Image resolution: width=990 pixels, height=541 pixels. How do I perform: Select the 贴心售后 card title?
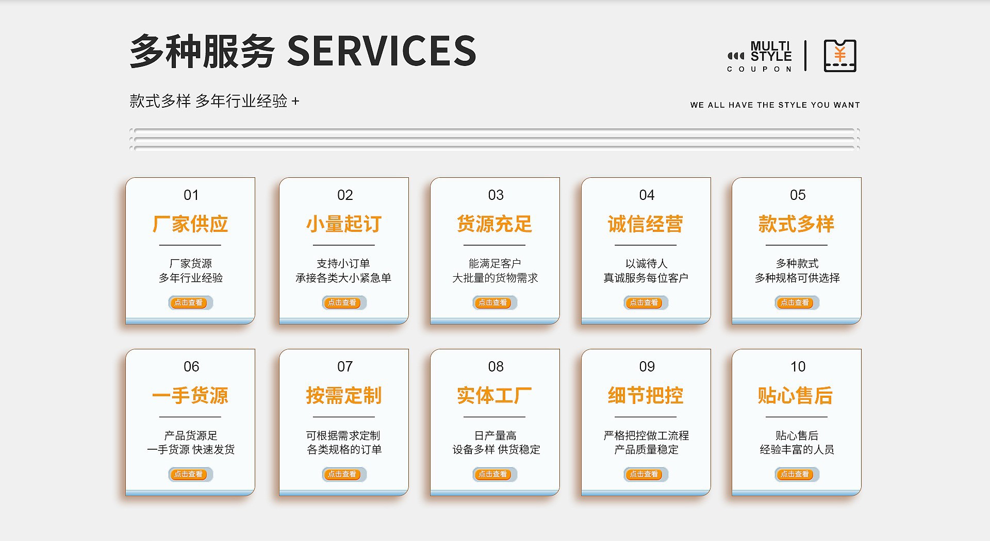point(796,396)
